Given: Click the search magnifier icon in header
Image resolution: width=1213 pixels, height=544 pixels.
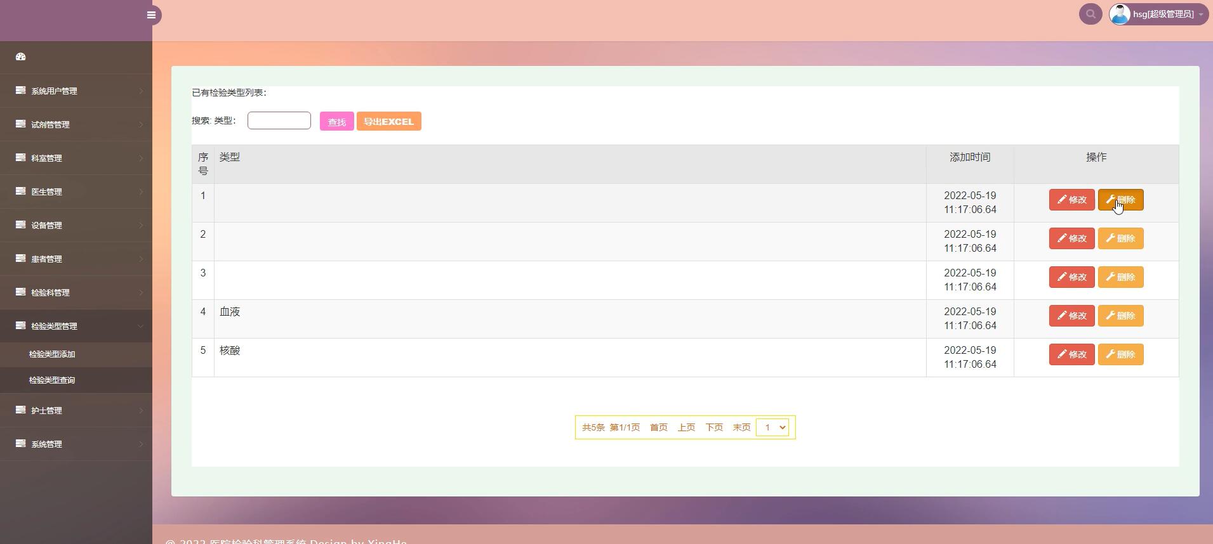Looking at the screenshot, I should point(1090,14).
